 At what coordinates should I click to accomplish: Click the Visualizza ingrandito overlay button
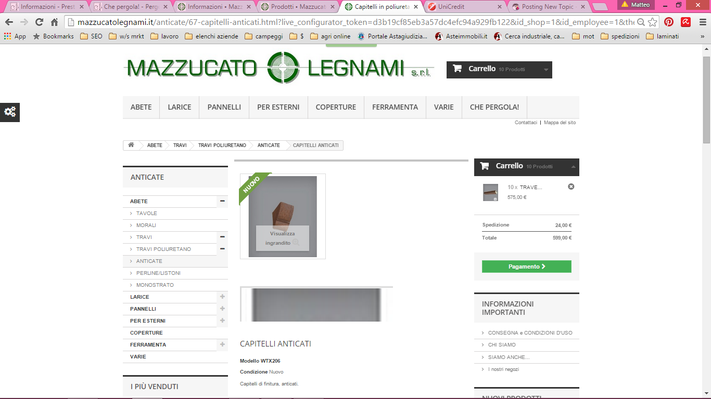283,238
